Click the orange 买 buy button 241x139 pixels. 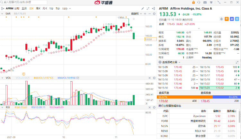tap(227, 19)
